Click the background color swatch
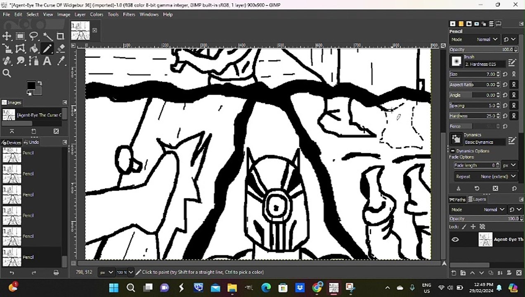The image size is (525, 297). point(38,91)
